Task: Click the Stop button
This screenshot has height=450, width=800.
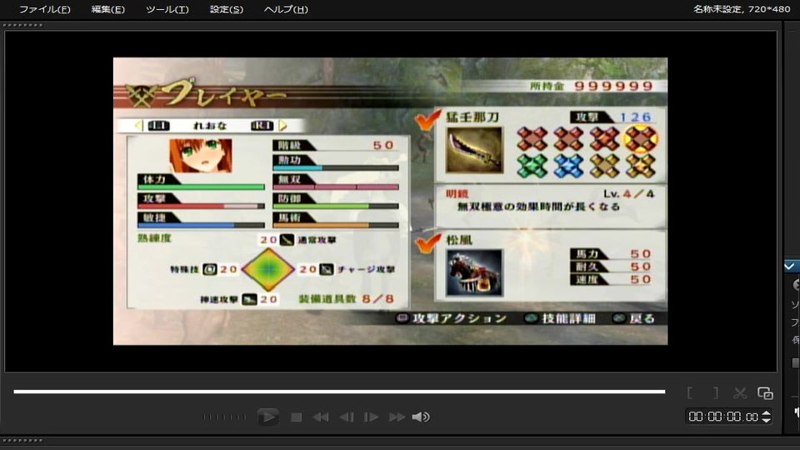Action: [x=296, y=417]
